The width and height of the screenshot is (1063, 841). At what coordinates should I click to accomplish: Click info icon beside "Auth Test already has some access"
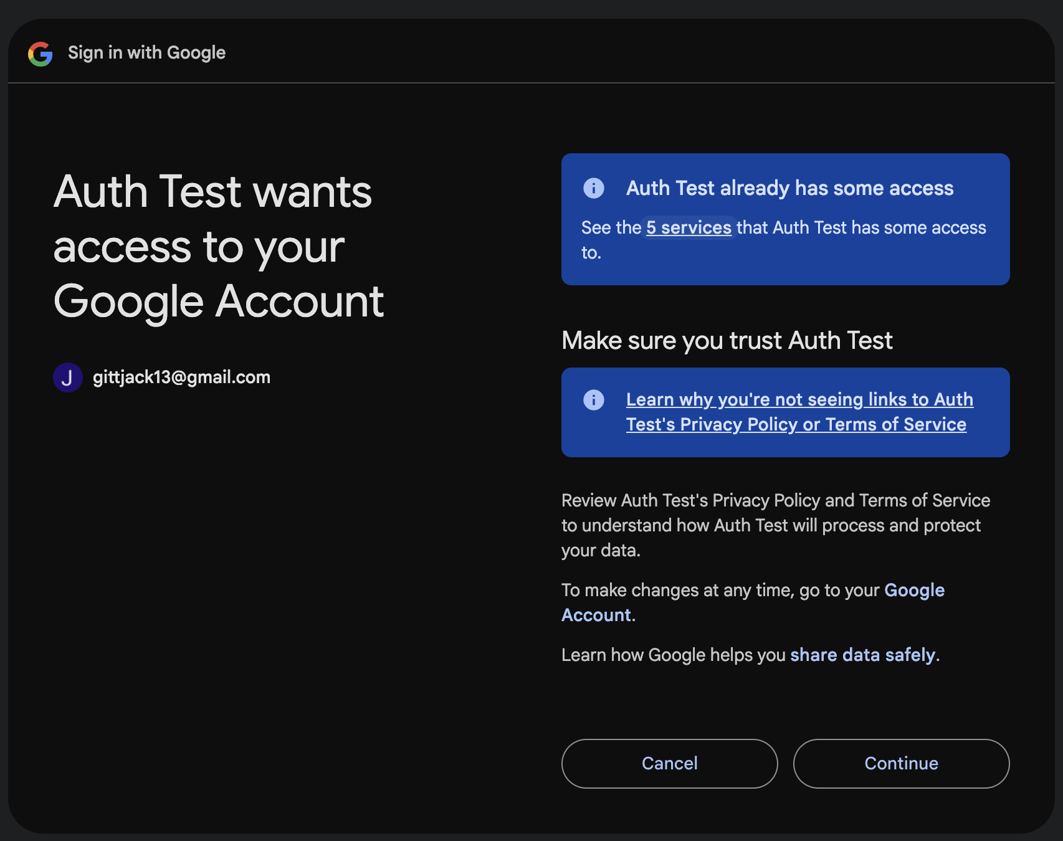(x=593, y=188)
